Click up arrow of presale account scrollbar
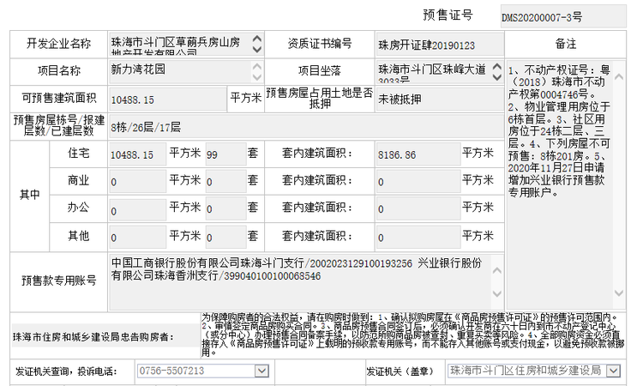The width and height of the screenshot is (643, 386). 497,271
